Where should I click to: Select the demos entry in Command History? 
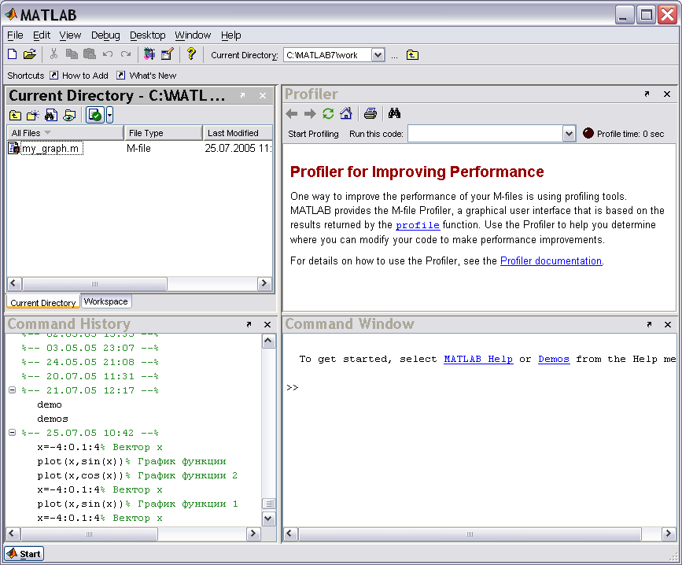click(x=53, y=419)
